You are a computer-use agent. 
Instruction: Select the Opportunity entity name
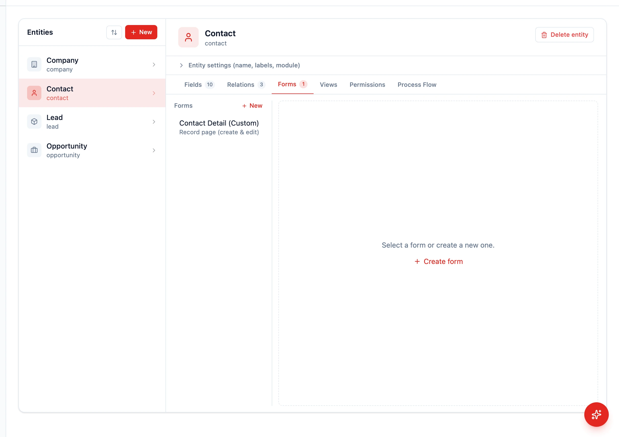click(x=67, y=146)
